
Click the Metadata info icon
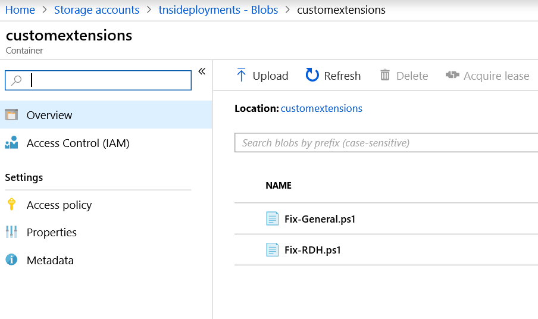(11, 259)
